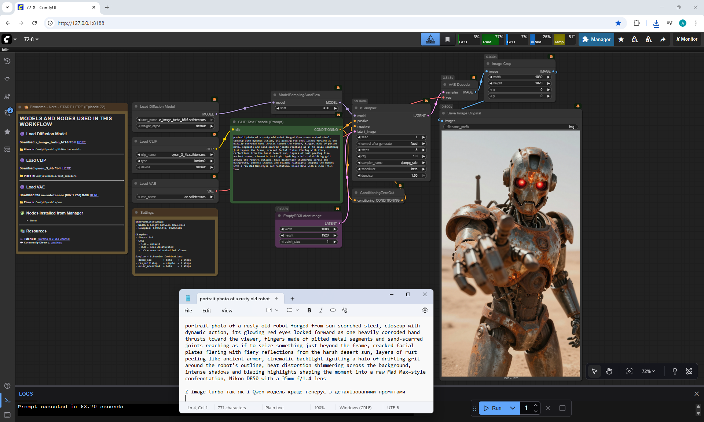
Task: Increase the batch count stepper
Action: (536, 405)
